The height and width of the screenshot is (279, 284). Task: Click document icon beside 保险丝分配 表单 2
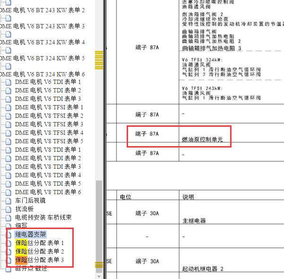9,252
